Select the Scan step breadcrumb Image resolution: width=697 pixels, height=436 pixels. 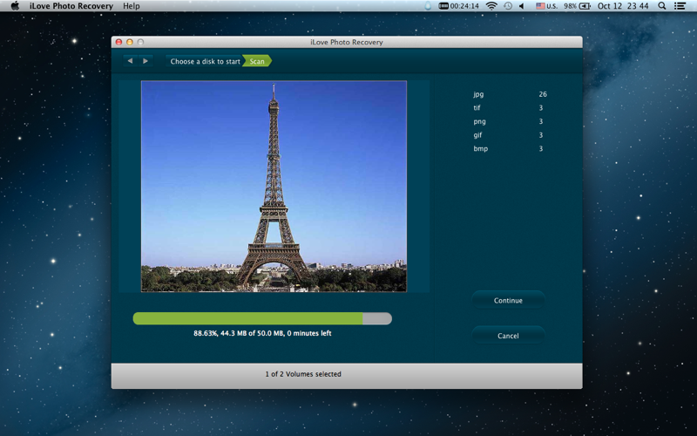click(257, 61)
